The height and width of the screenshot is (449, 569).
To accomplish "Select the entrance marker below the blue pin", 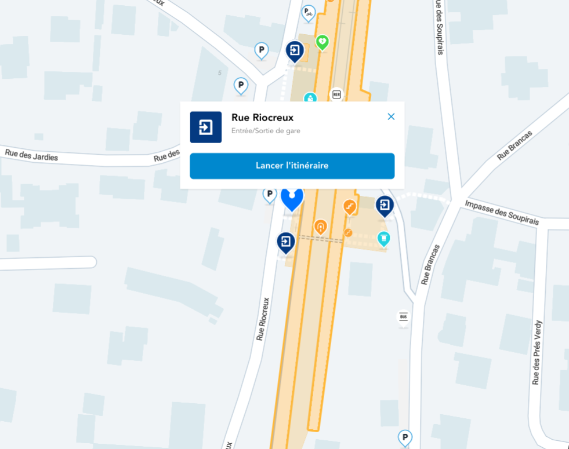I will (x=286, y=242).
